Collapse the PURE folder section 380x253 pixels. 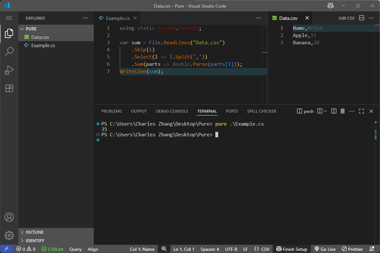[x=56, y=29]
